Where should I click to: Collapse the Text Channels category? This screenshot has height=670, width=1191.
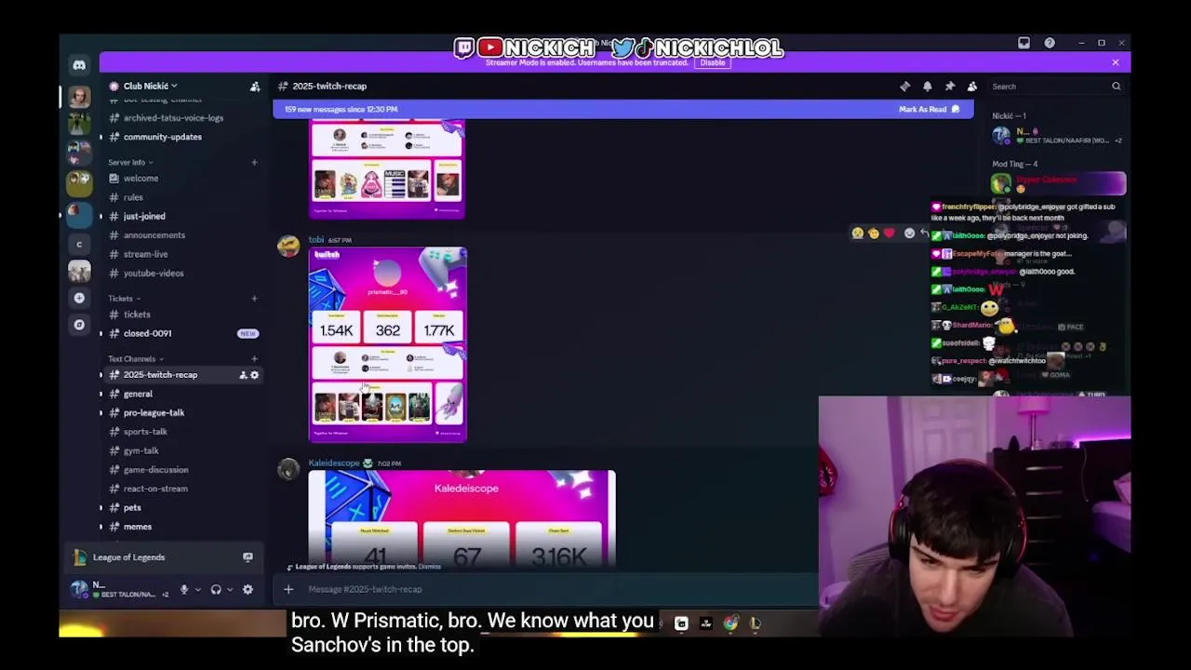(x=136, y=359)
